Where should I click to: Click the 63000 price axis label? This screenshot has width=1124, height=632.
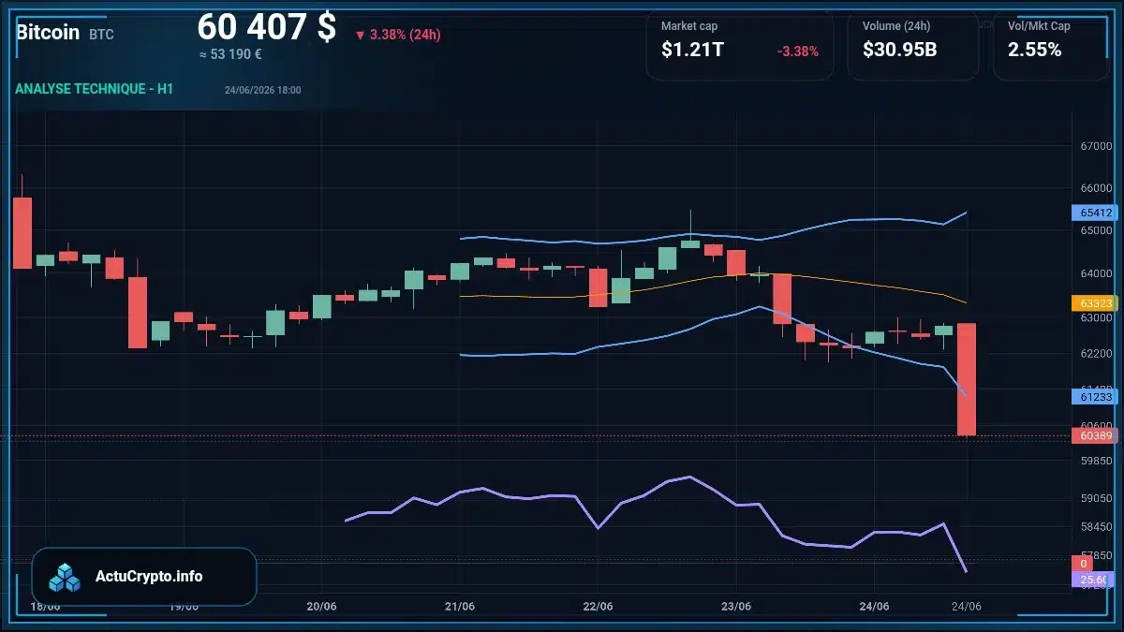point(1096,317)
